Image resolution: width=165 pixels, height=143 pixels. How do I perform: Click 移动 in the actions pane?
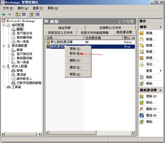[x=148, y=103]
